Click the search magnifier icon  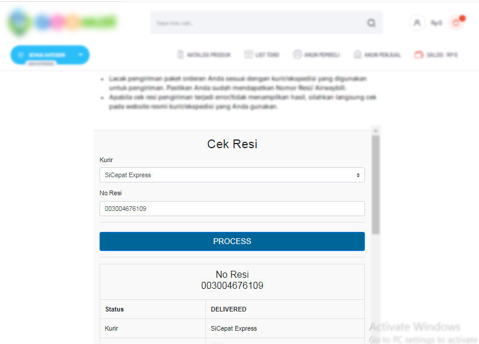[371, 23]
